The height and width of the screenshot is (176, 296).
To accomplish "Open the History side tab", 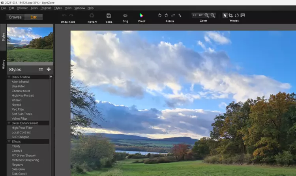I will (4, 64).
